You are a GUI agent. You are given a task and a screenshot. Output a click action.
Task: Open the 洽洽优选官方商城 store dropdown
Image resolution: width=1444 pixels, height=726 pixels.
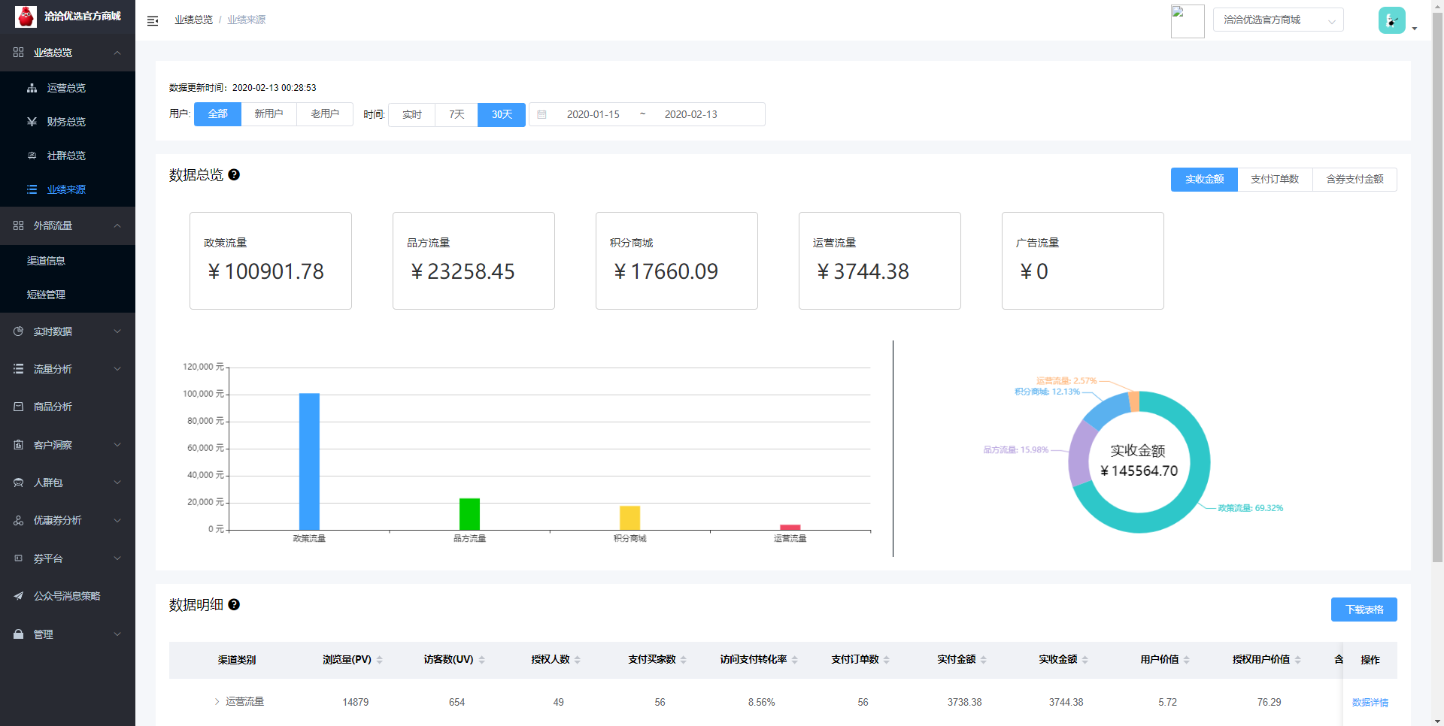click(x=1278, y=20)
